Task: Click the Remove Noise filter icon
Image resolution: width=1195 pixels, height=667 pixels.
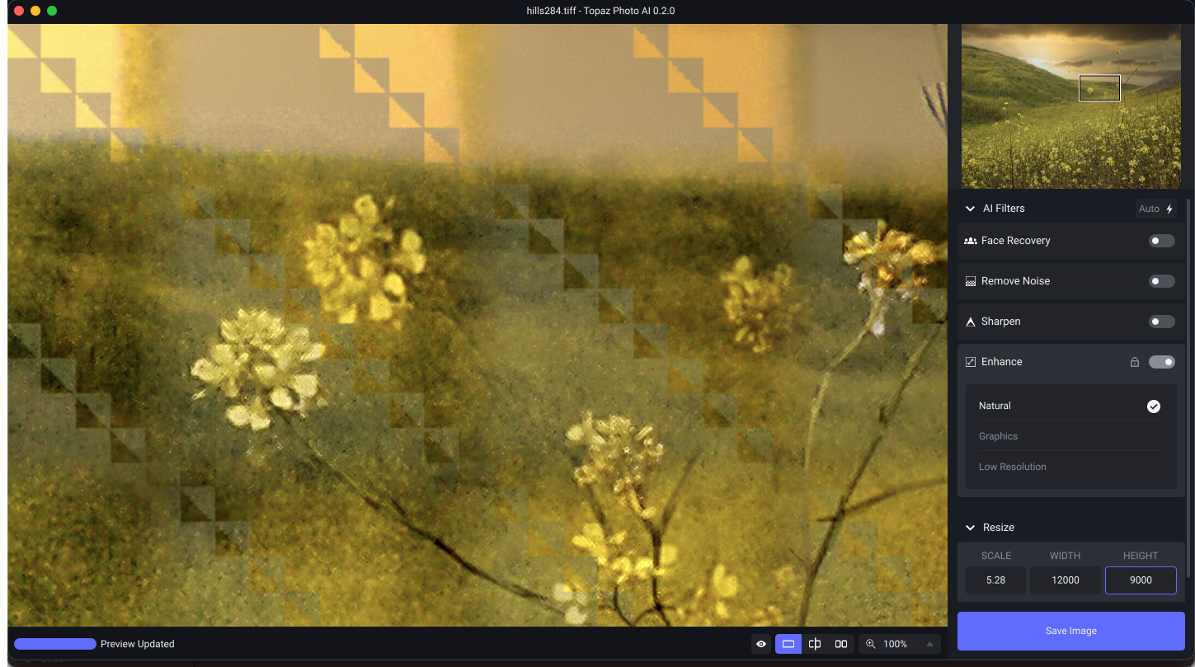Action: [x=971, y=281]
